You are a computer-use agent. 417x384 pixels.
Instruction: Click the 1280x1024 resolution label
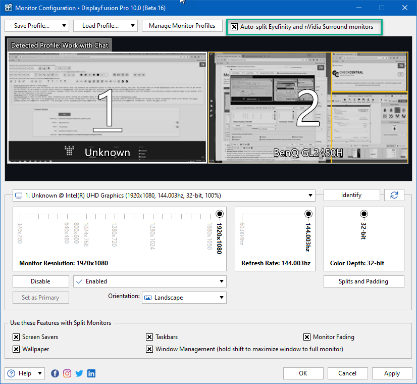coord(152,236)
